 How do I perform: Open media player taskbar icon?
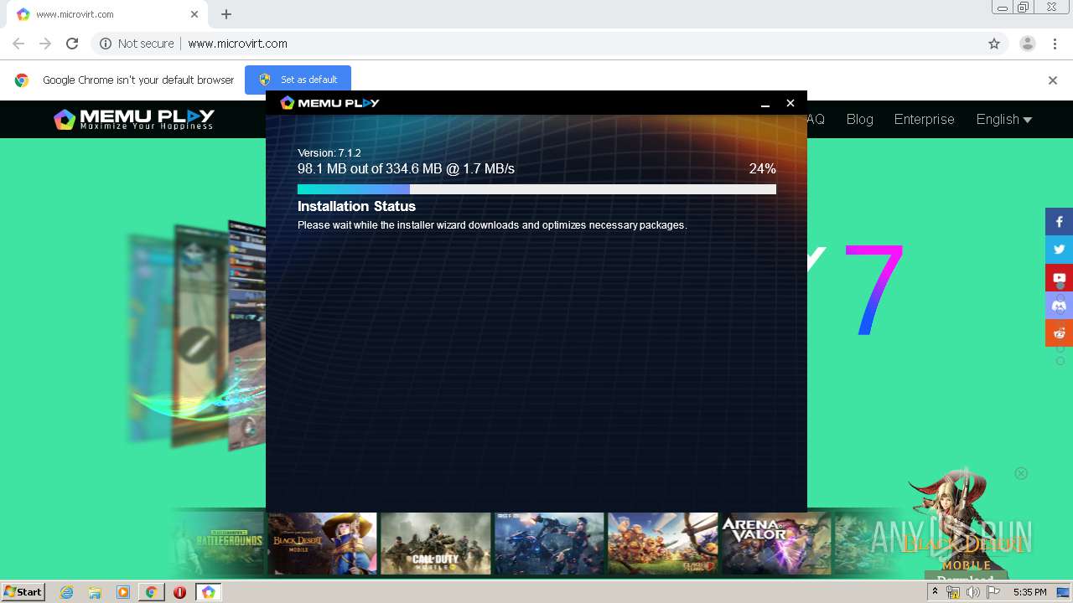[x=123, y=592]
